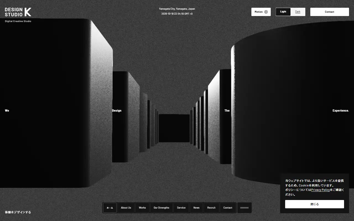Image resolution: width=354 pixels, height=221 pixels.
Task: Open the Works nav item
Action: click(142, 208)
